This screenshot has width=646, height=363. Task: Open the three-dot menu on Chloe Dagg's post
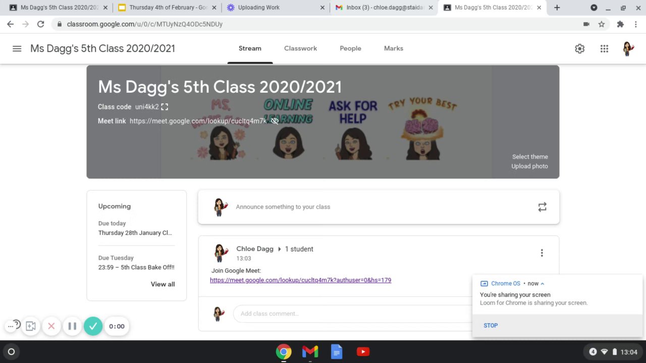pyautogui.click(x=542, y=253)
